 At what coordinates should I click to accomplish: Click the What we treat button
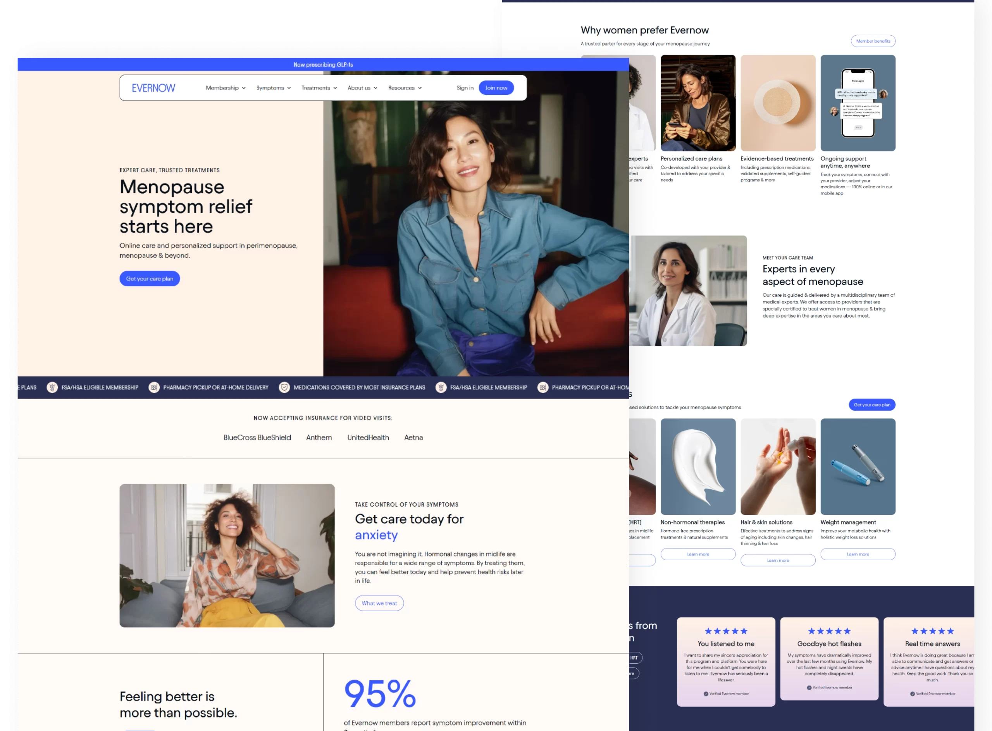(379, 603)
